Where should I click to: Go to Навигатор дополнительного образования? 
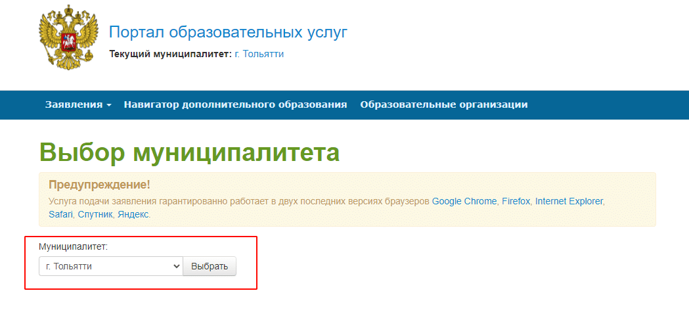pos(235,105)
